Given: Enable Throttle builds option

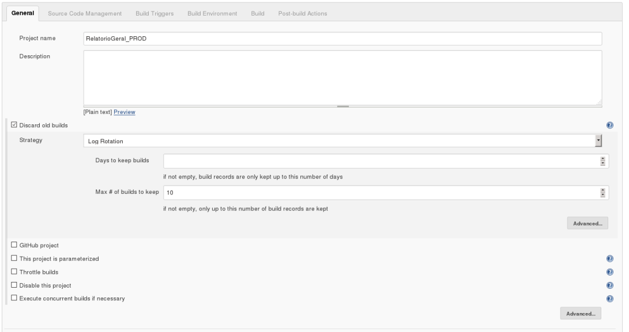Looking at the screenshot, I should pyautogui.click(x=14, y=272).
